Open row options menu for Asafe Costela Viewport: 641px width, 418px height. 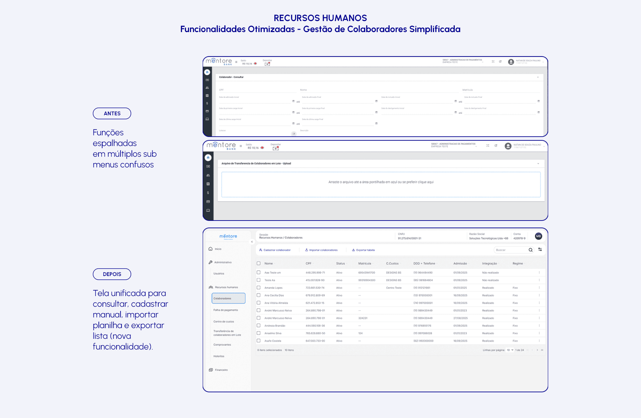(539, 341)
